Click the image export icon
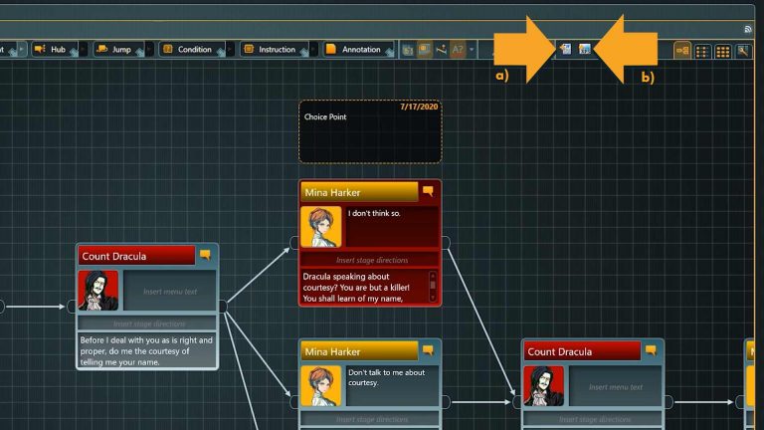The width and height of the screenshot is (764, 430). (585, 49)
